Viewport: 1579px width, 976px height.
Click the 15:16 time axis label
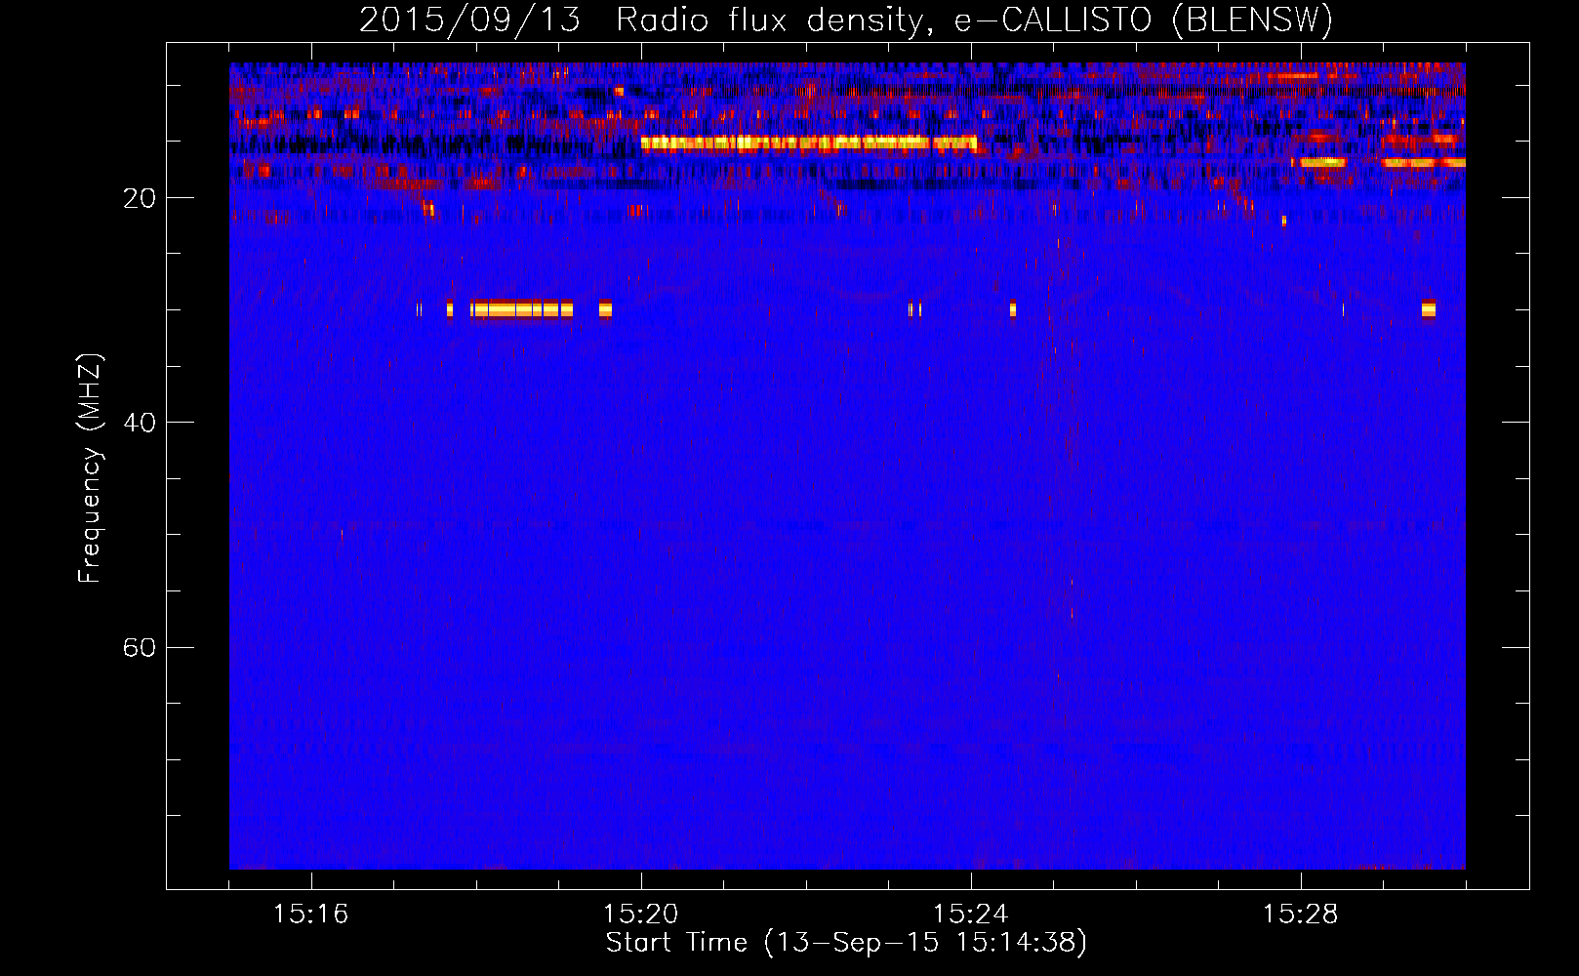310,915
